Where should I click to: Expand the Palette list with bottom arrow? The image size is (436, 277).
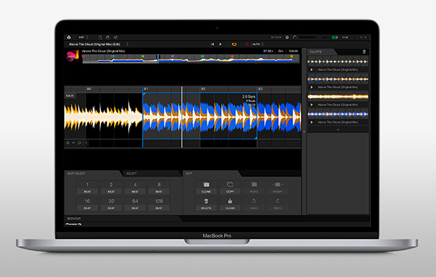coord(338,129)
